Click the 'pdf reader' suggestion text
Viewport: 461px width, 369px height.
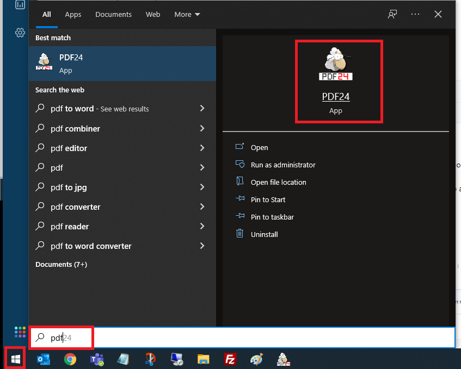(69, 227)
